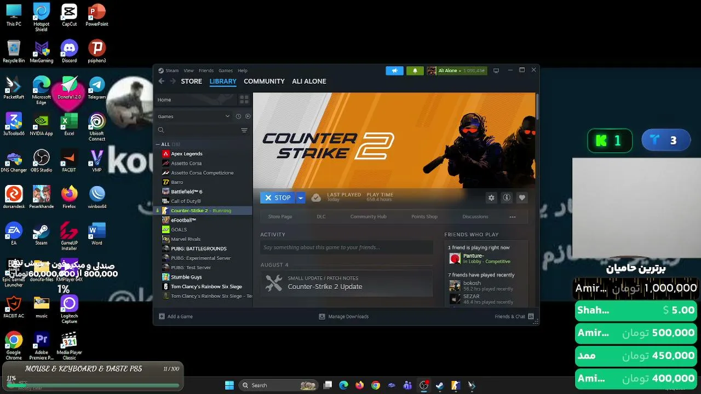Open OBS Studio desktop shortcut
This screenshot has height=394, width=701.
point(41,160)
